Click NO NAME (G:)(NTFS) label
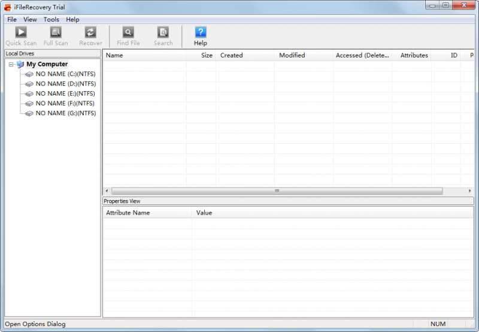 click(66, 113)
